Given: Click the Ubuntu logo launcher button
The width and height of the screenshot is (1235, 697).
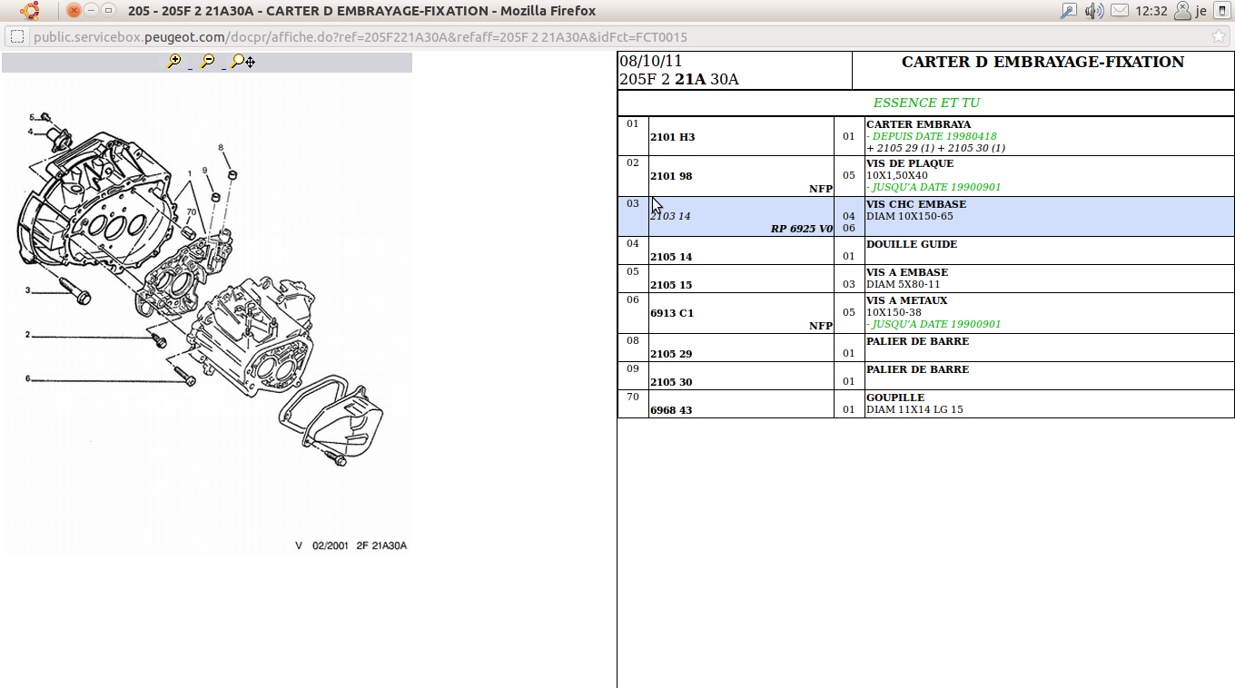Looking at the screenshot, I should 30,11.
